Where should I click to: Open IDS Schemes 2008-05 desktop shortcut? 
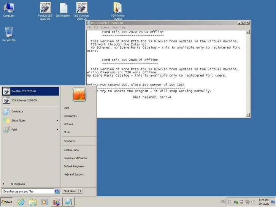pyautogui.click(x=82, y=8)
